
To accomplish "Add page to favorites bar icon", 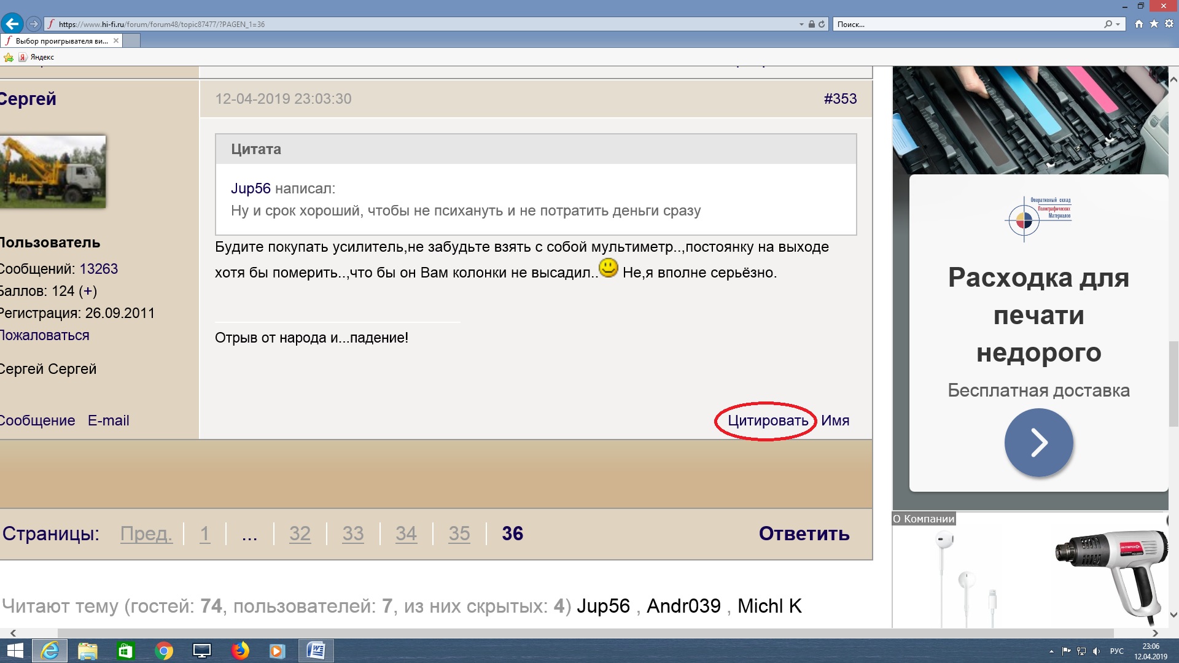I will pyautogui.click(x=9, y=57).
